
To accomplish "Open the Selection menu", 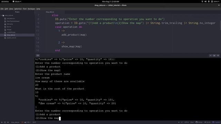I will click(18, 9).
